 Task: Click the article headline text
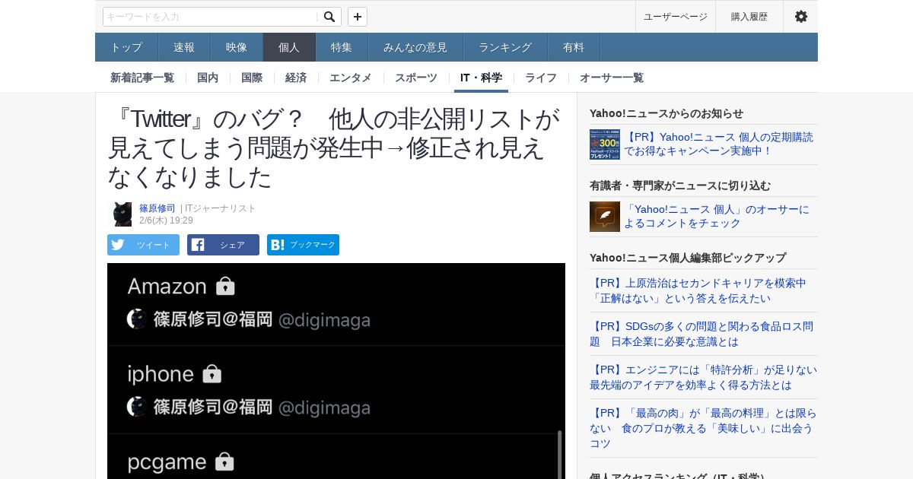[x=334, y=148]
